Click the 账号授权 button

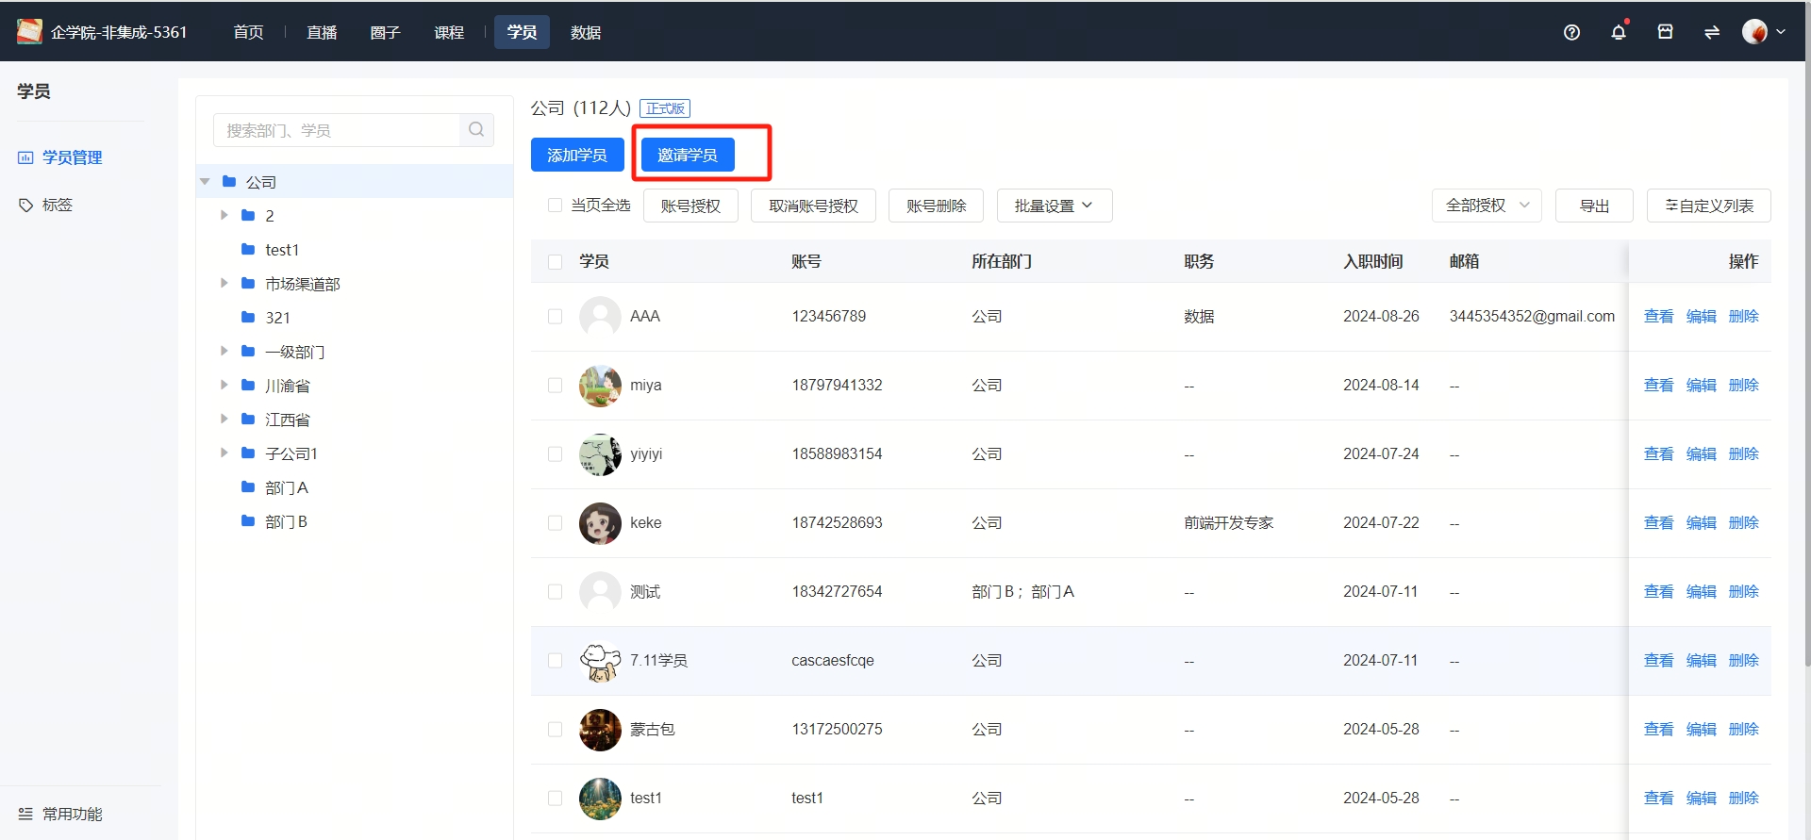coord(690,206)
